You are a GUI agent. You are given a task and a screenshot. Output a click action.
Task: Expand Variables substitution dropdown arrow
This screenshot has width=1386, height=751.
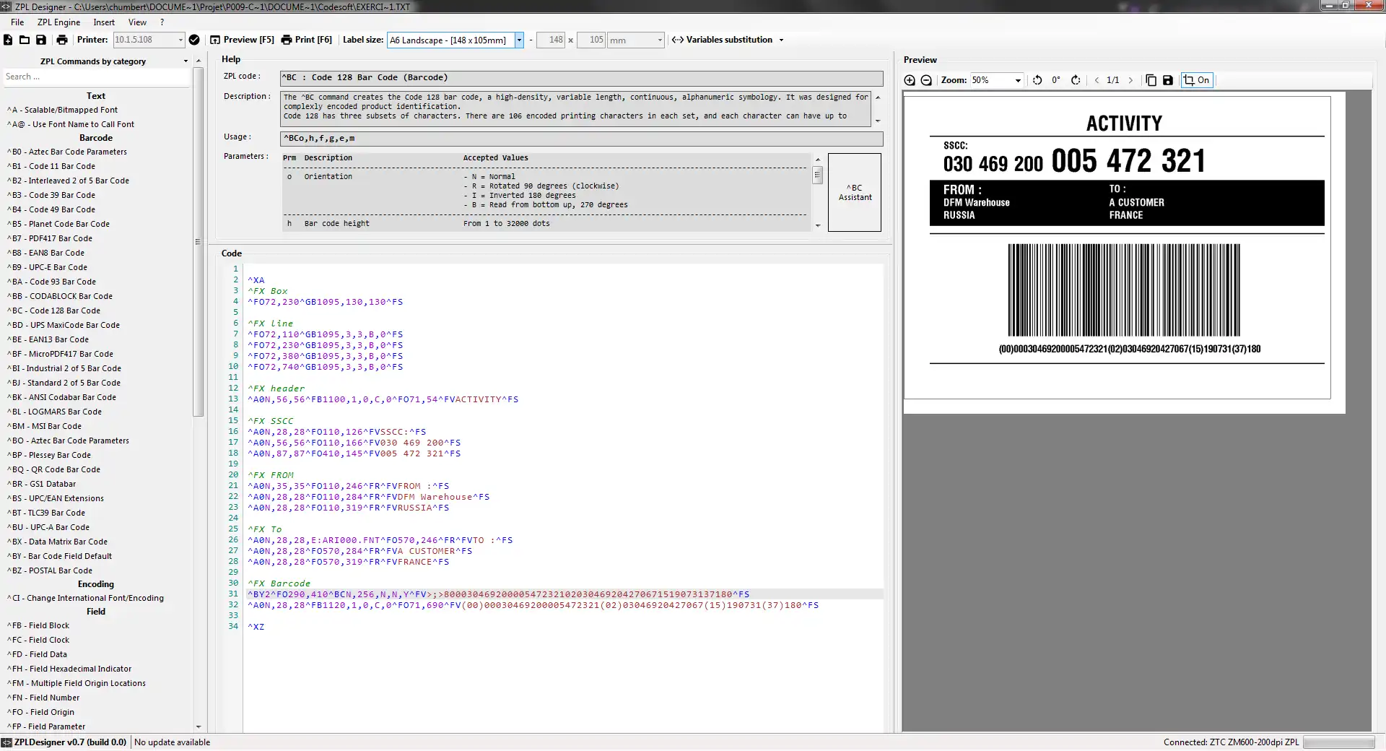(x=781, y=40)
